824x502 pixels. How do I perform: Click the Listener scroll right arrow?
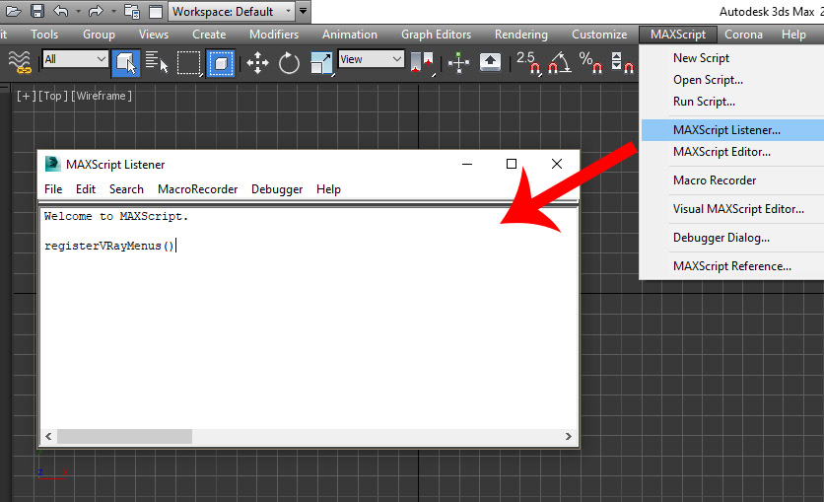pos(568,436)
